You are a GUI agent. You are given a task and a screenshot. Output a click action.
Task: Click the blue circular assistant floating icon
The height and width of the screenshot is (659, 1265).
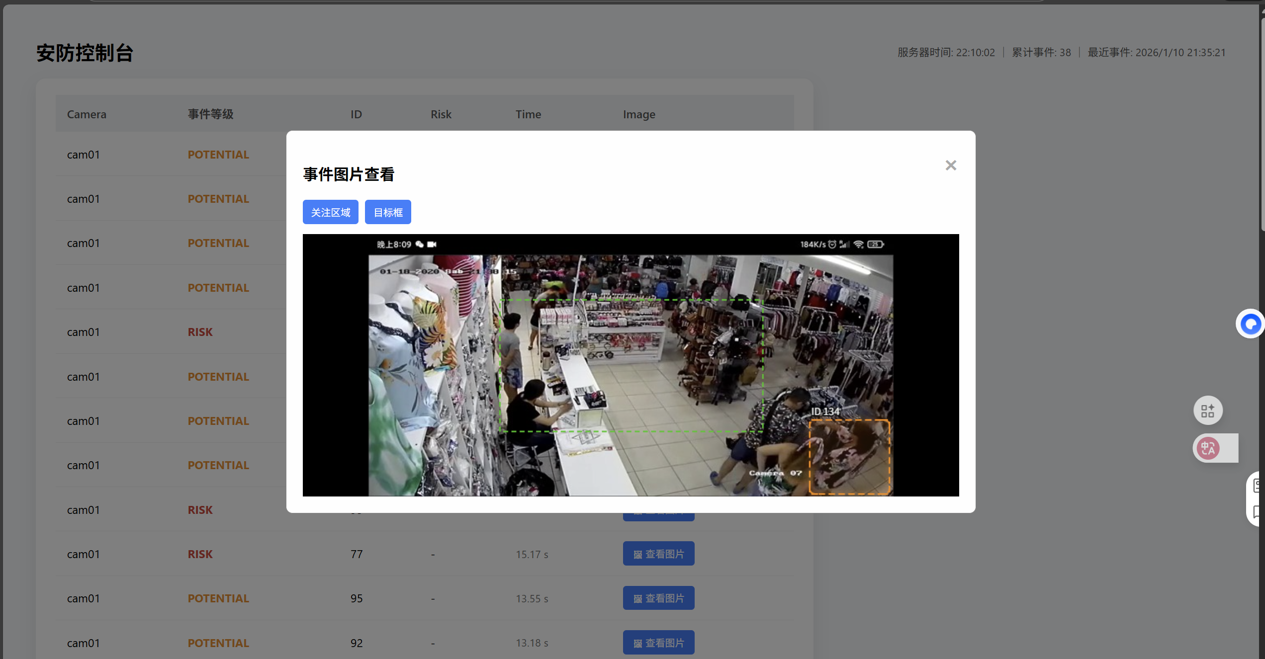[x=1250, y=324]
